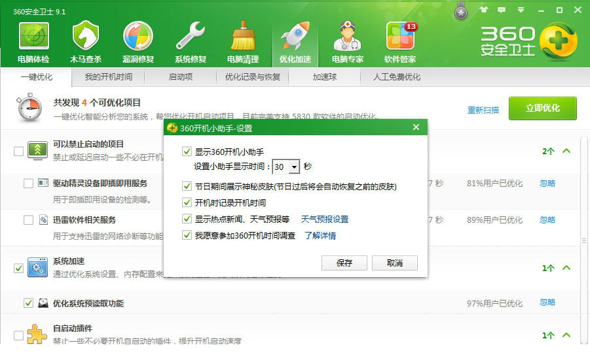Open 电脑专家 doctor icon
This screenshot has width=590, height=358.
[347, 36]
